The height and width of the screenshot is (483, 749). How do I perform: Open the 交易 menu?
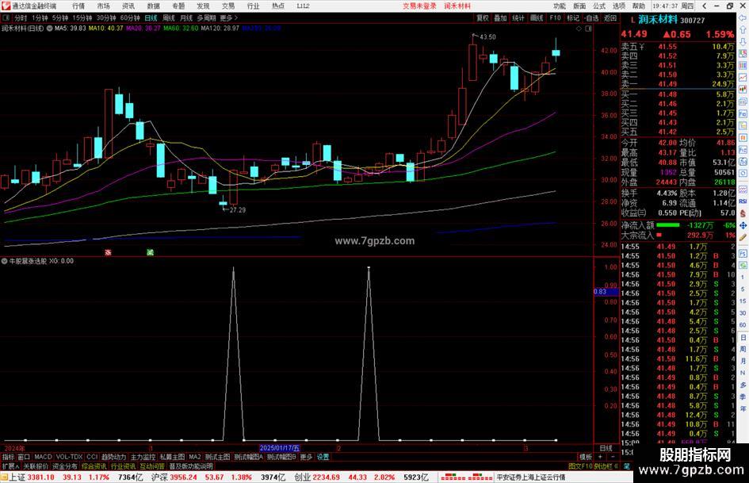228,6
